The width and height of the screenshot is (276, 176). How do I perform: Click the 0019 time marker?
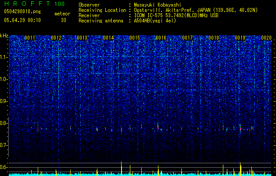pos(240,38)
